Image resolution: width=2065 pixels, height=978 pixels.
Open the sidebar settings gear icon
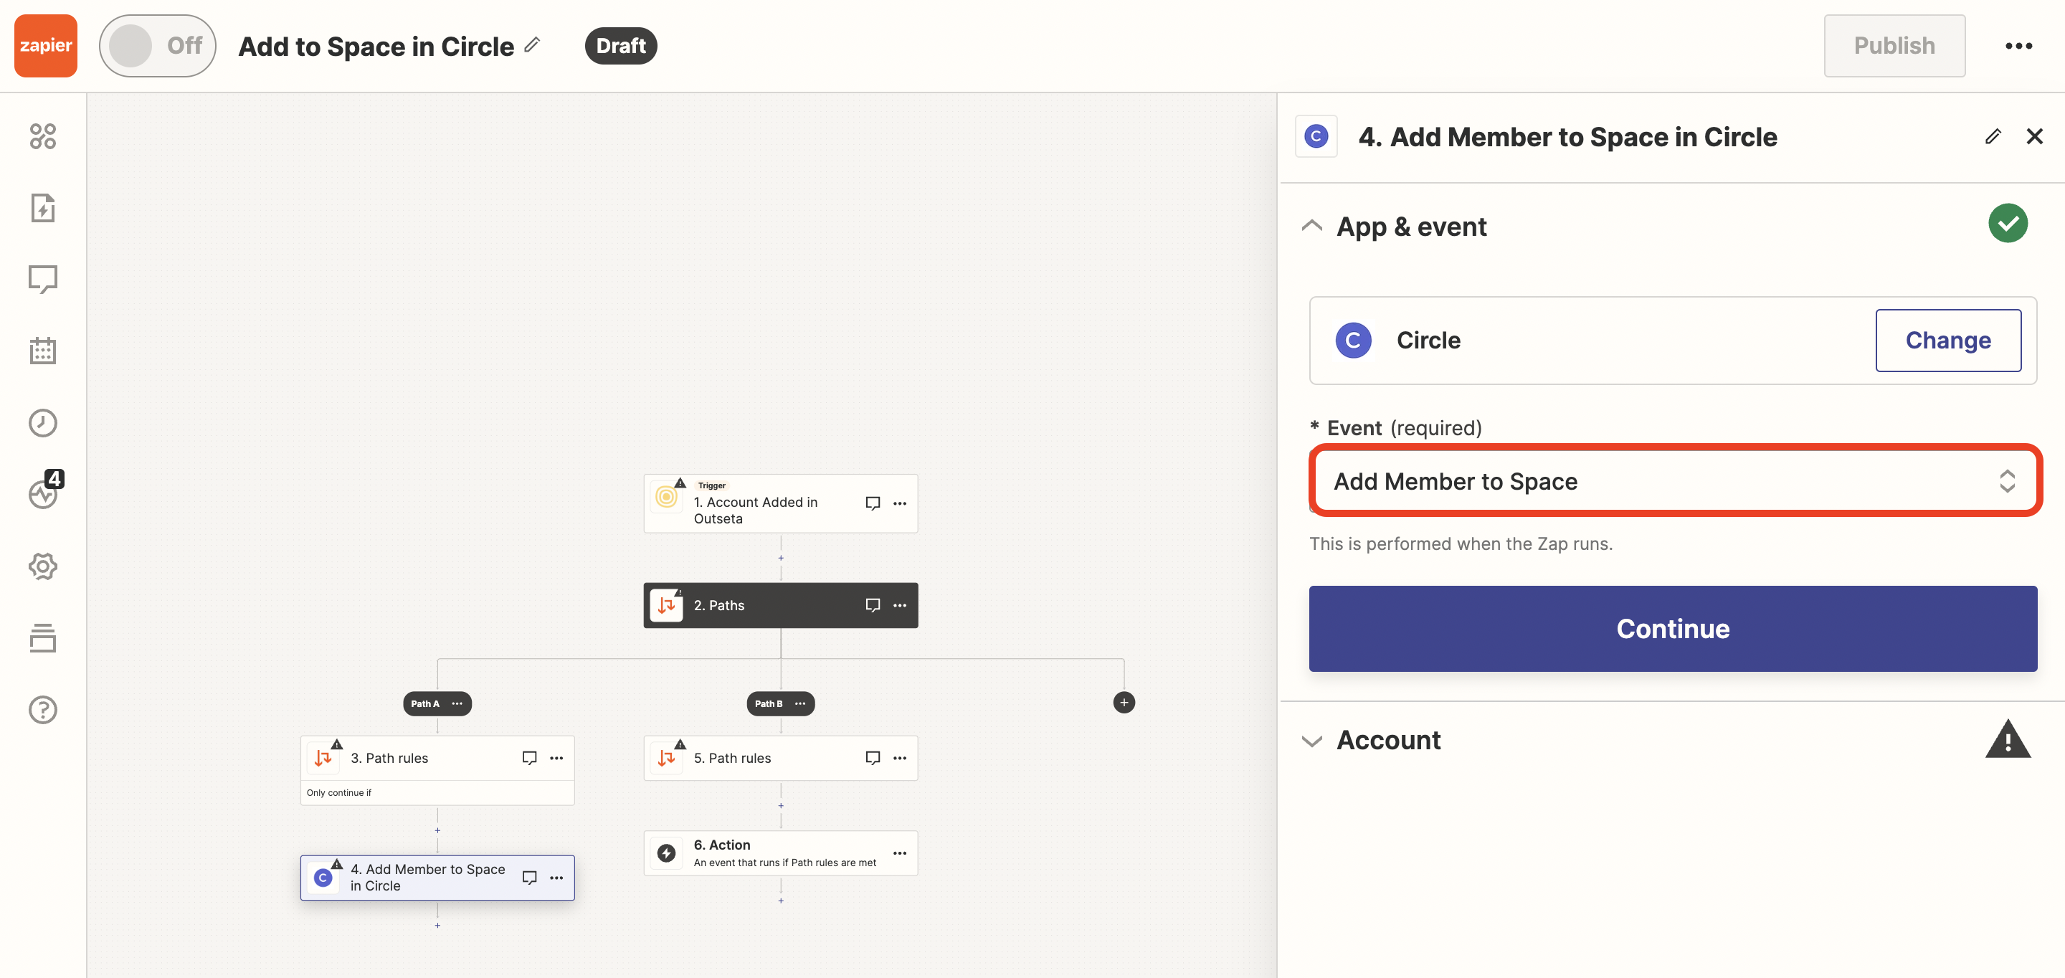click(x=42, y=566)
